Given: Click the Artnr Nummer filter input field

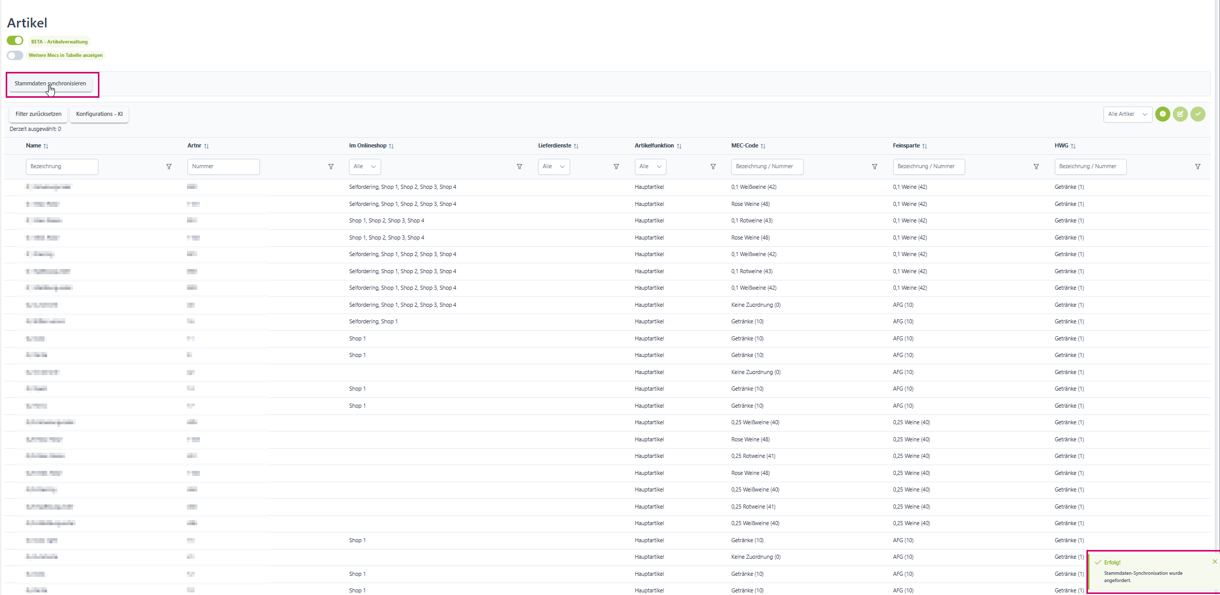Looking at the screenshot, I should [223, 167].
